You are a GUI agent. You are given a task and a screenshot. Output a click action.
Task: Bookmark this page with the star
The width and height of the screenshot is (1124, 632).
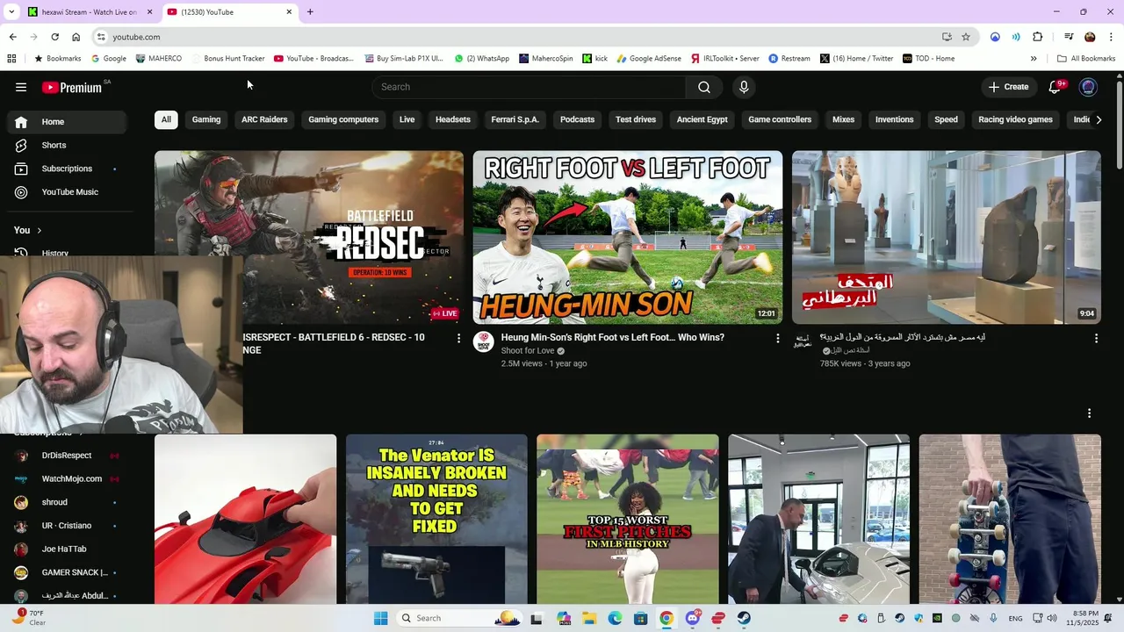click(966, 37)
